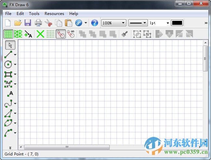
Task: Select the triangle polygon tool
Action: pyautogui.click(x=8, y=113)
